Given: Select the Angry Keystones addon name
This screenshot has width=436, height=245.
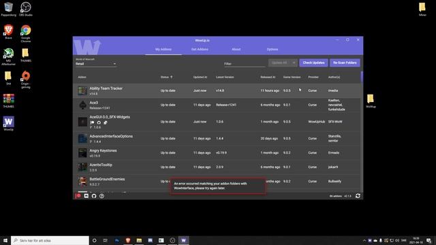Looking at the screenshot, I should 103,150.
